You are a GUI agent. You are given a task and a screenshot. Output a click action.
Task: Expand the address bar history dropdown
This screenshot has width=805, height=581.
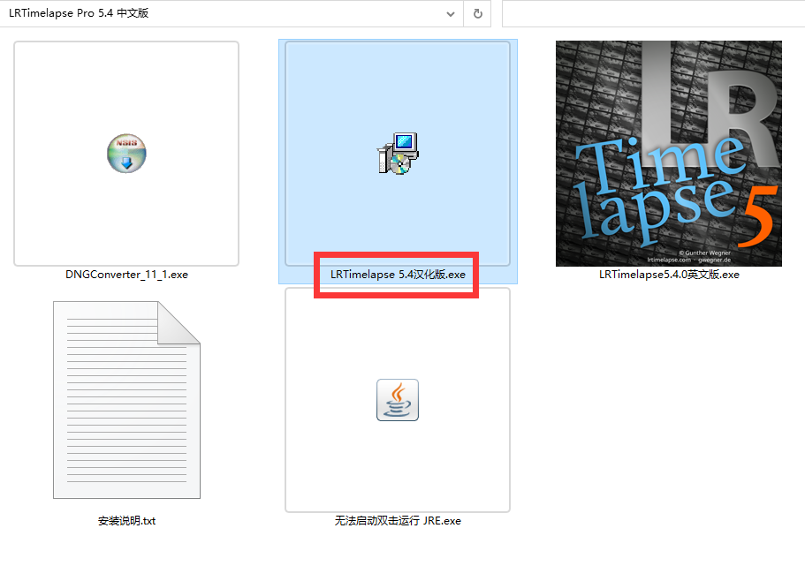click(451, 14)
